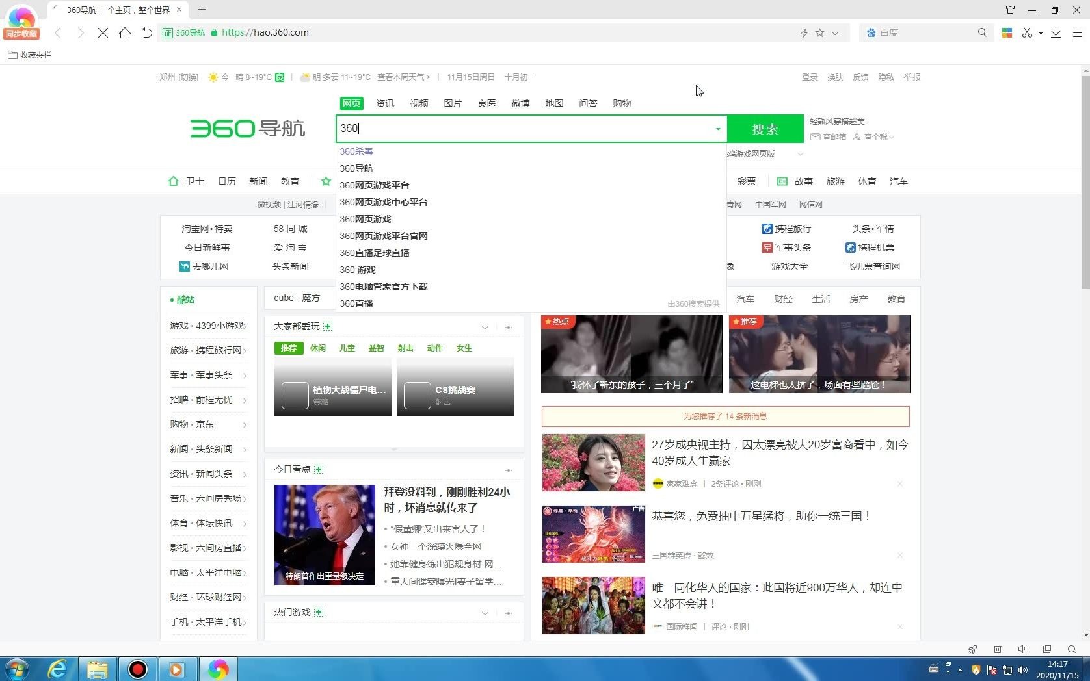This screenshot has width=1090, height=681.
Task: Open the colorful apps grid icon
Action: point(1007,32)
